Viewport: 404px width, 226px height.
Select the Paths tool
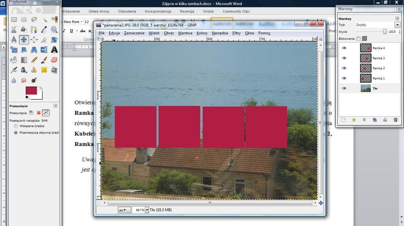pyautogui.click(x=34, y=30)
